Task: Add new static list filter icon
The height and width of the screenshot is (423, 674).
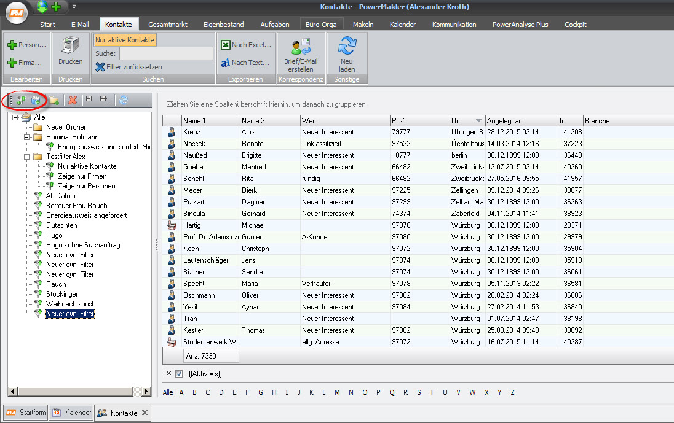Action: (x=36, y=100)
